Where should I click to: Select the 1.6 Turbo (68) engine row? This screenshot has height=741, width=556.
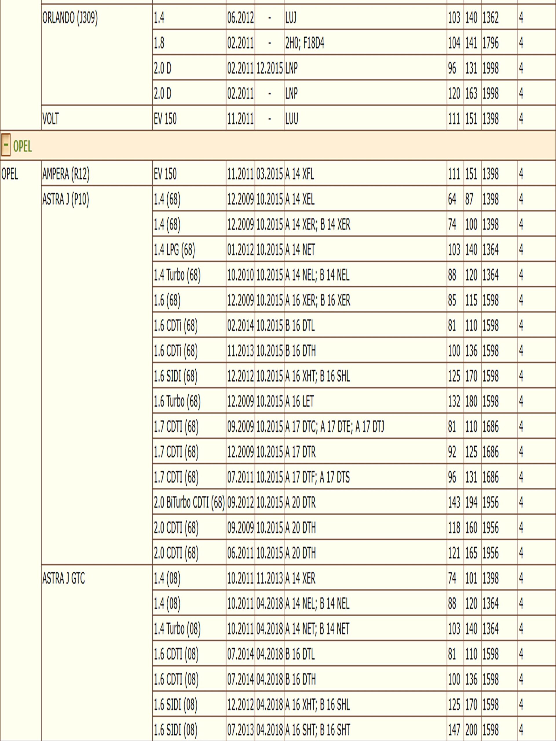click(x=177, y=401)
